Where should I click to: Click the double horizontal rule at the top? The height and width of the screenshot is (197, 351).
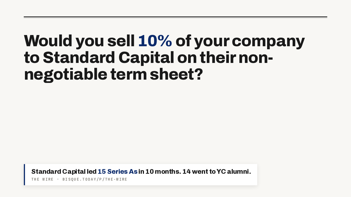click(175, 17)
